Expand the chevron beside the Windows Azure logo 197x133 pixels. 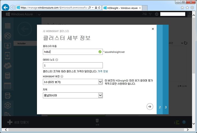tap(39, 15)
